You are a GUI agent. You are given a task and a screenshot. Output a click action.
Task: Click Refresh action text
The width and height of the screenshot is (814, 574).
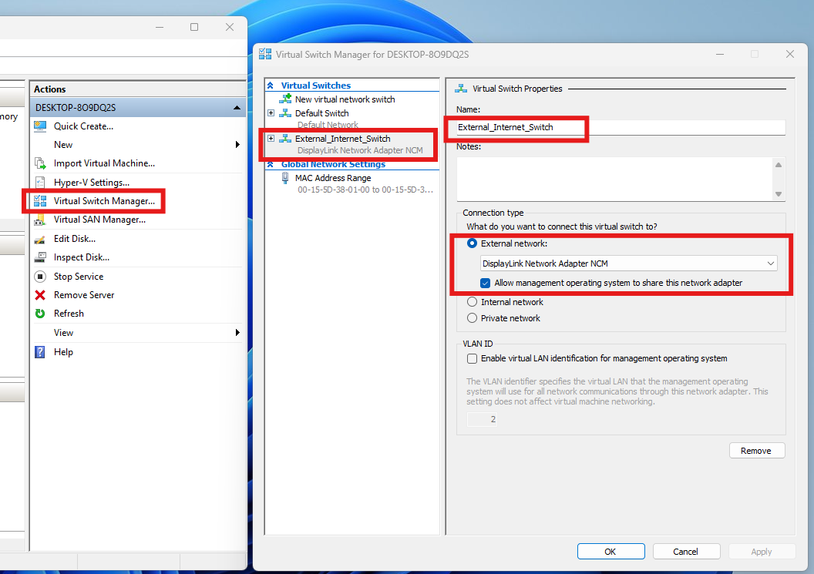click(69, 314)
